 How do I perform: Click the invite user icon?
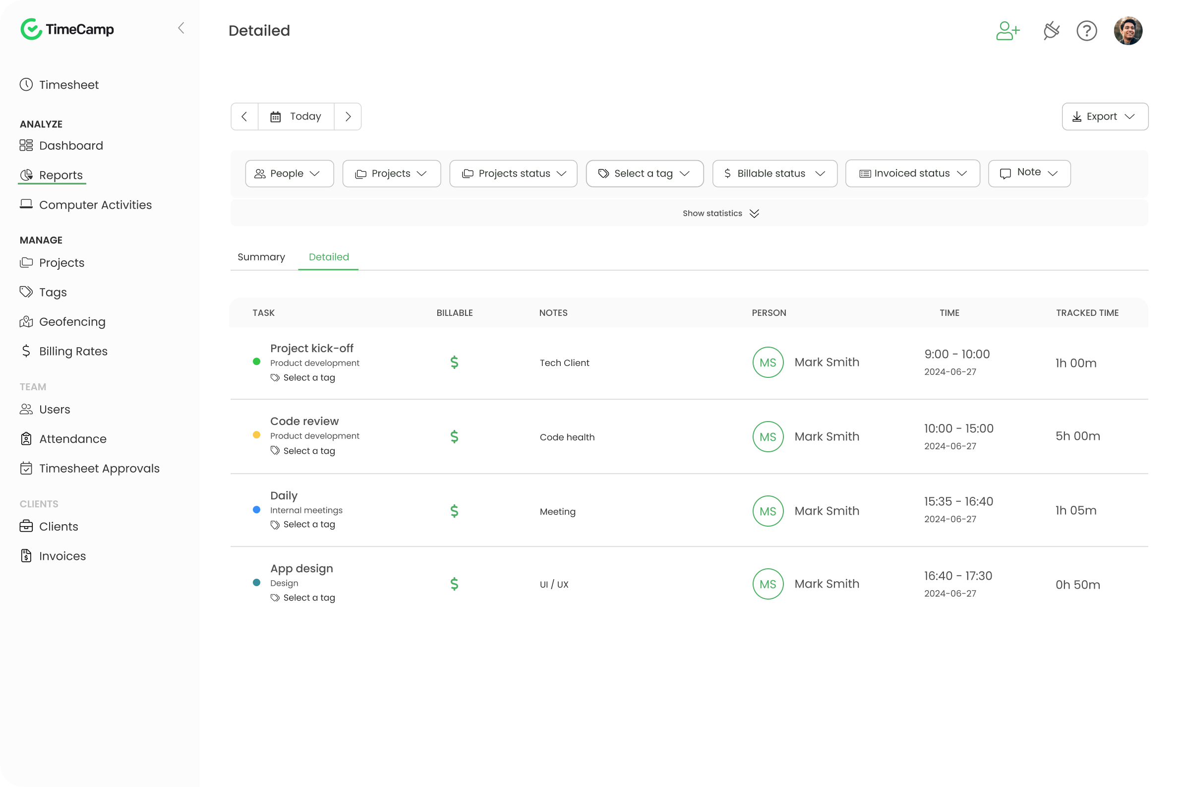pos(1007,31)
